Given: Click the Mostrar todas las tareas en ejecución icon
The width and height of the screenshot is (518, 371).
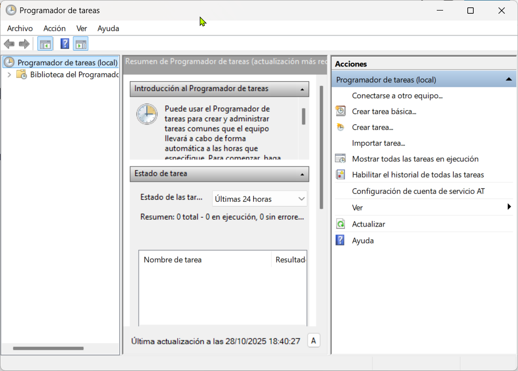Looking at the screenshot, I should 341,159.
